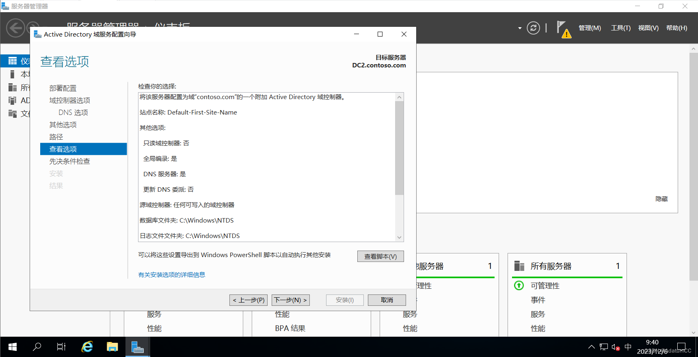Click 隐藏 link in the welcome panel
698x357 pixels.
pos(661,199)
